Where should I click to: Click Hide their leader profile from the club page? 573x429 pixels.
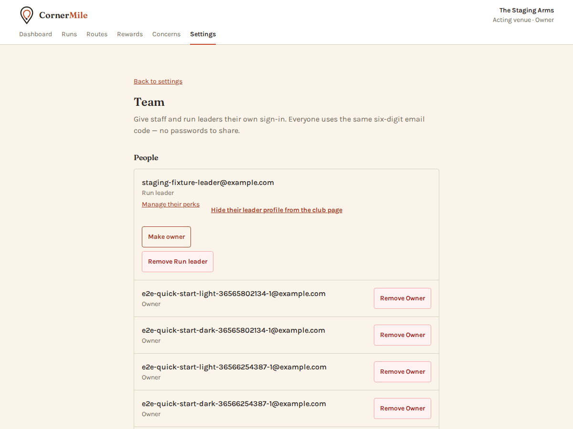[x=276, y=210]
